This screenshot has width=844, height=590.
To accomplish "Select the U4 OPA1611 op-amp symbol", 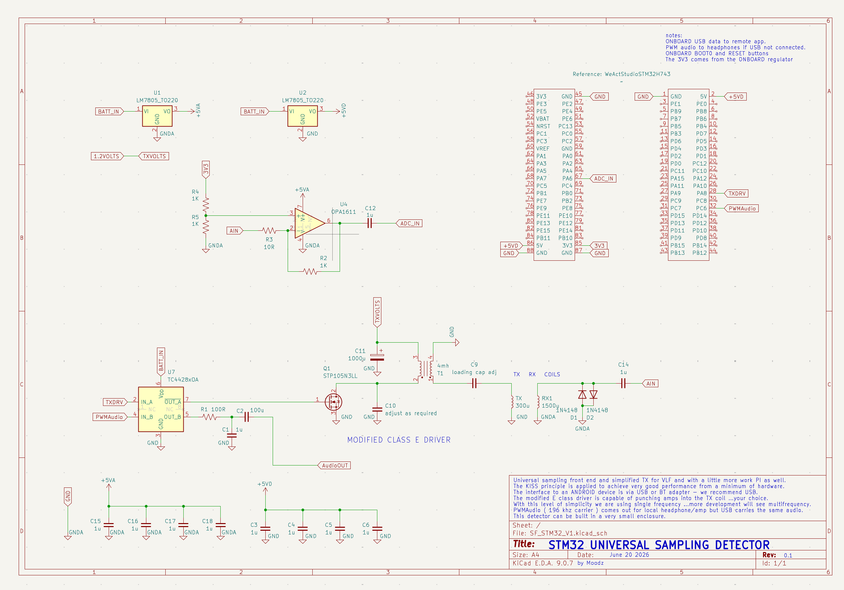I will click(x=310, y=223).
